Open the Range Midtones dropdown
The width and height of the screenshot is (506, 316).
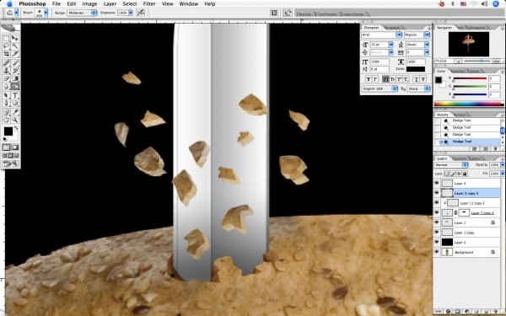click(x=82, y=13)
